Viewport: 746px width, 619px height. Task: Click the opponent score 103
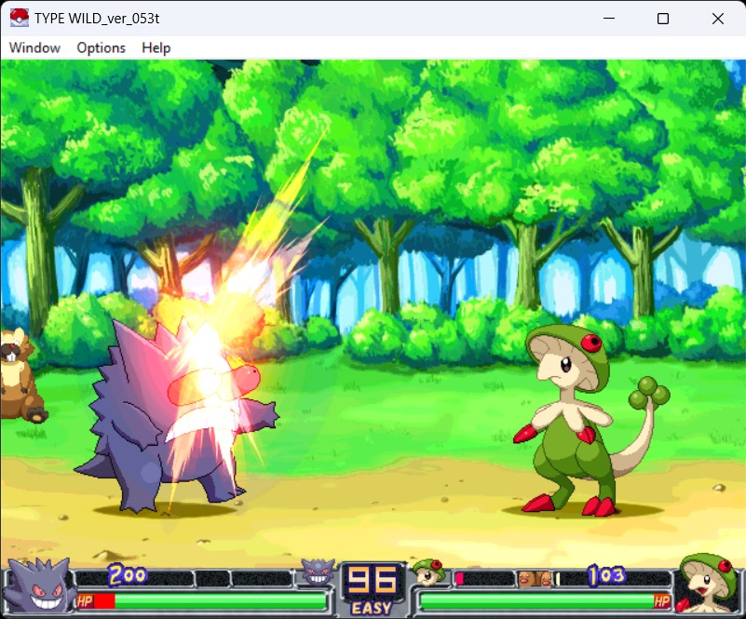605,576
